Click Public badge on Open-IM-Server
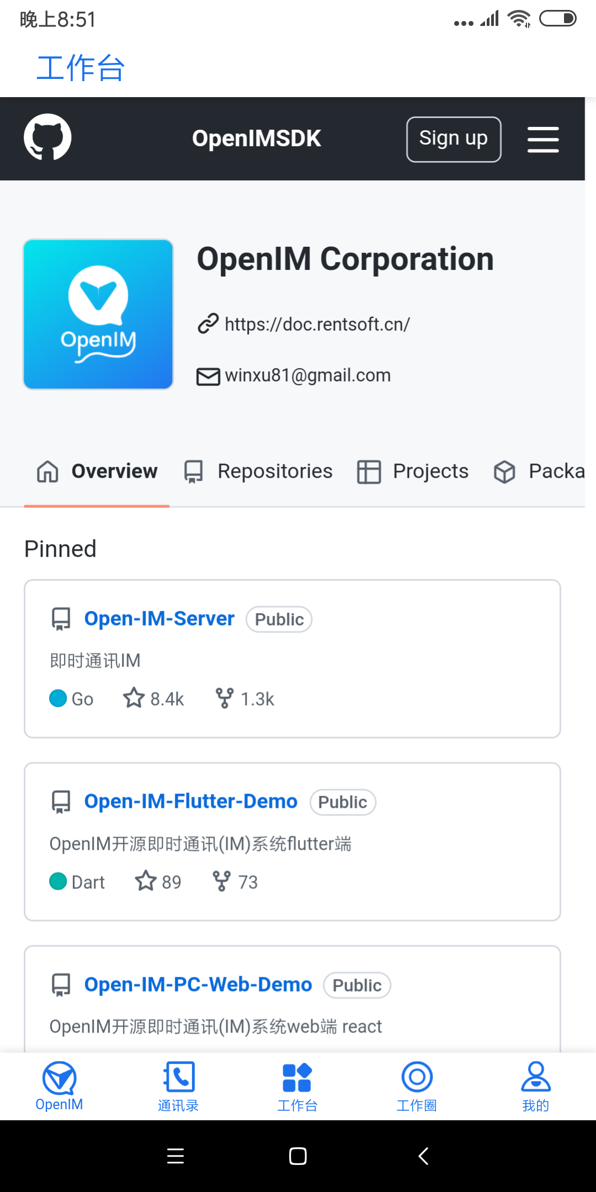 [x=279, y=619]
